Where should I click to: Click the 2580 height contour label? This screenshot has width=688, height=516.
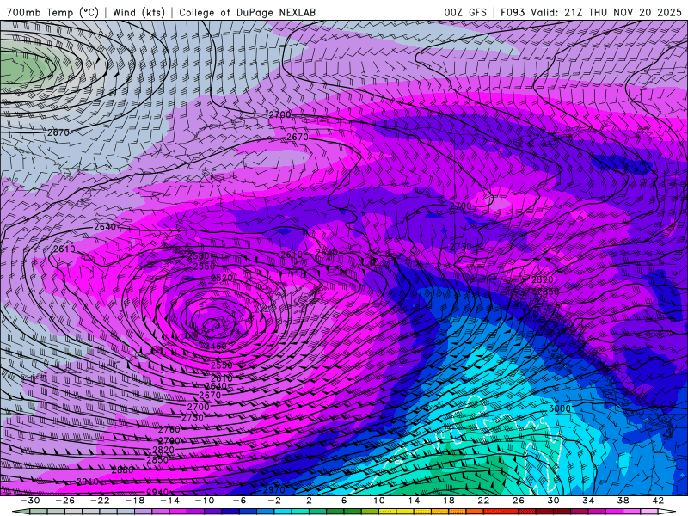pos(199,255)
